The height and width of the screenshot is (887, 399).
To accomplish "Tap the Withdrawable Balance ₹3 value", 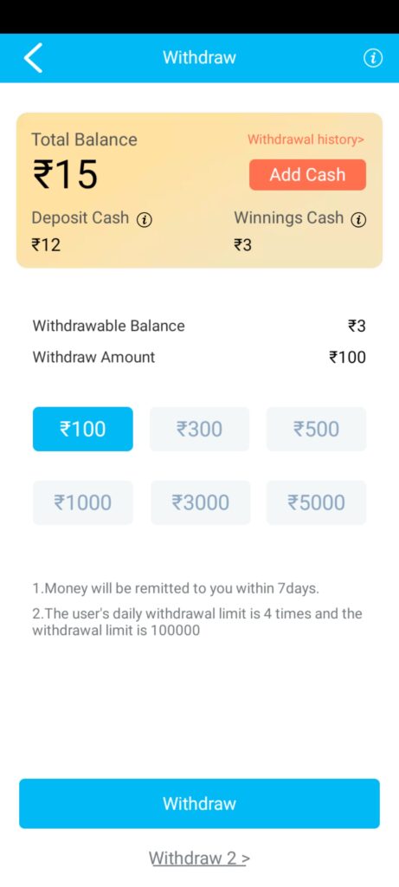I will click(357, 326).
